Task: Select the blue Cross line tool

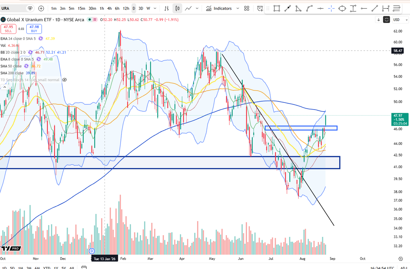Action: pos(331,8)
